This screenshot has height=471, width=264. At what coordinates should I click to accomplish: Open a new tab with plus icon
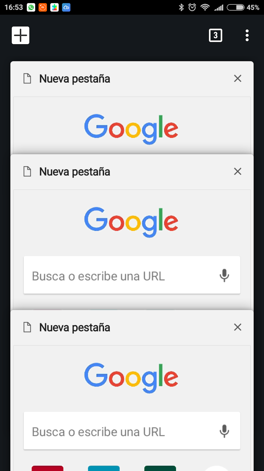(21, 35)
